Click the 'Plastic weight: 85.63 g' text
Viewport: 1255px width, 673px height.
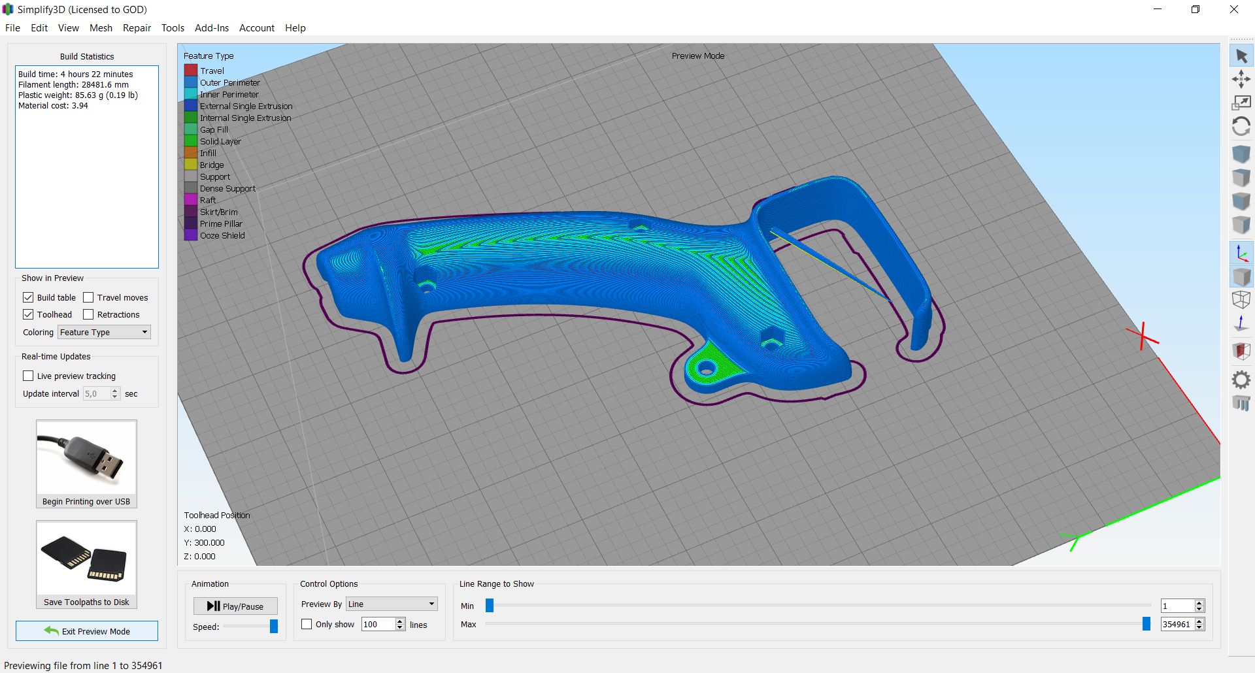pyautogui.click(x=78, y=95)
